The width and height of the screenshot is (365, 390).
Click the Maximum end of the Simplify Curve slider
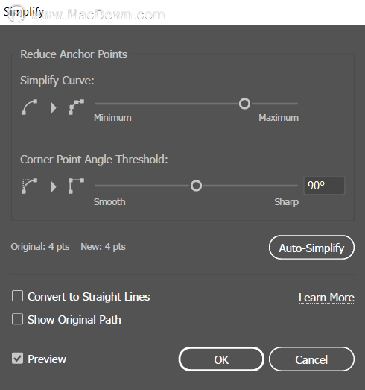[x=279, y=118]
